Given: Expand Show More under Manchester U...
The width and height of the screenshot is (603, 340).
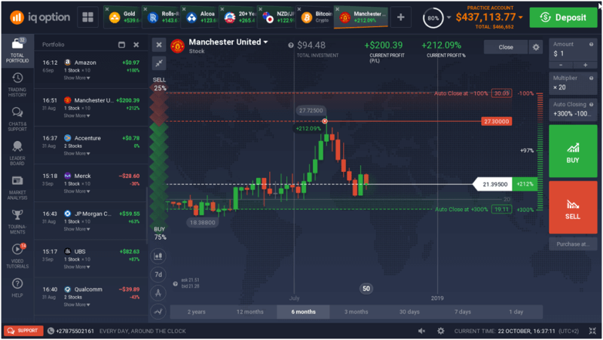Looking at the screenshot, I should 77,116.
